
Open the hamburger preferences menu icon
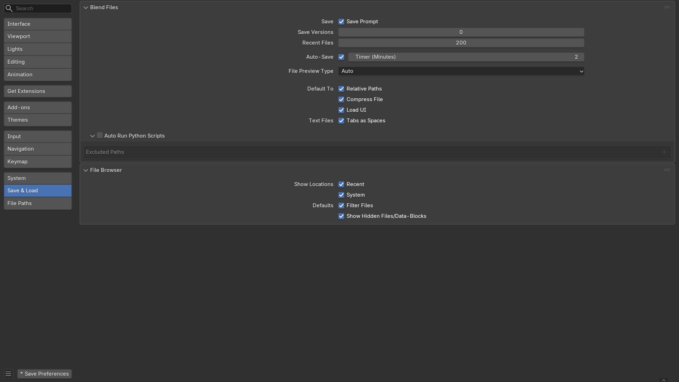click(x=8, y=374)
